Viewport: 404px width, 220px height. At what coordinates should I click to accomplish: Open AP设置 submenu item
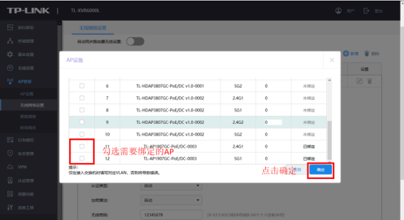click(27, 94)
